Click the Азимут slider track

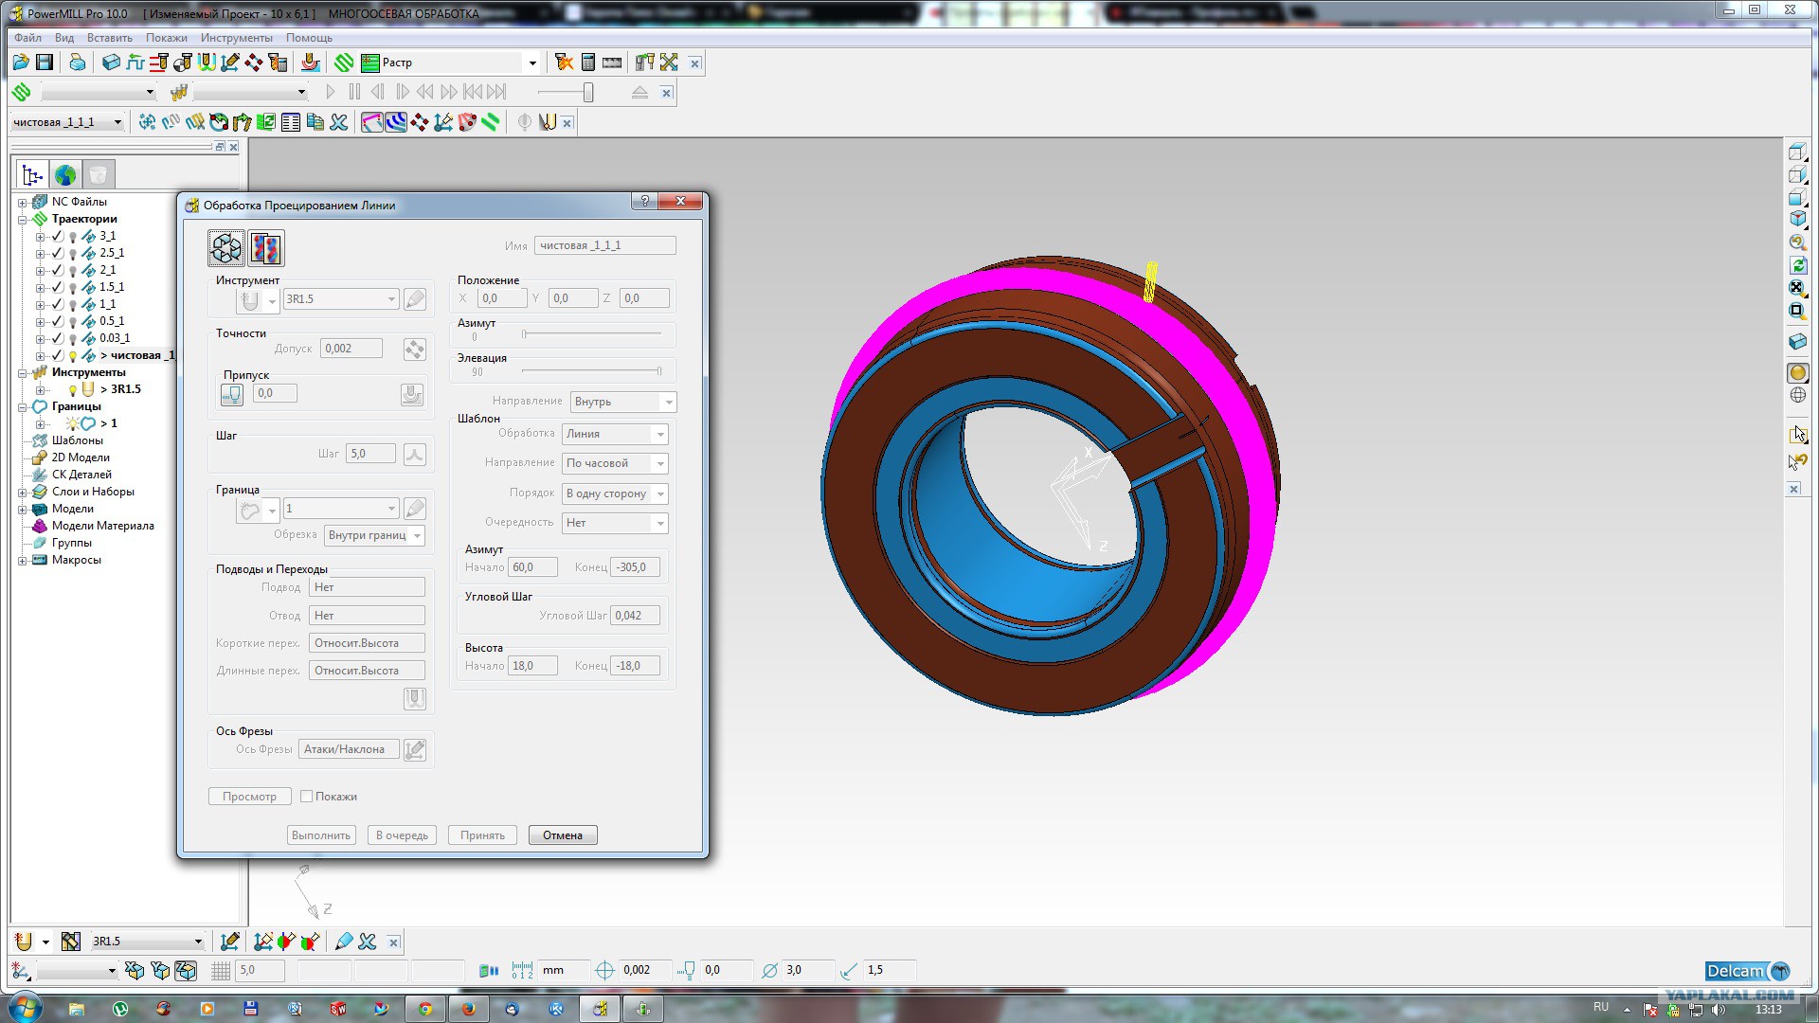pyautogui.click(x=592, y=333)
